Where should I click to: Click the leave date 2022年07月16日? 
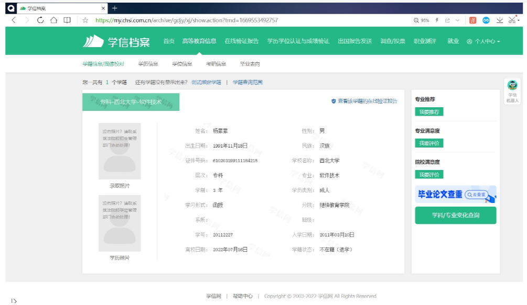(230, 250)
